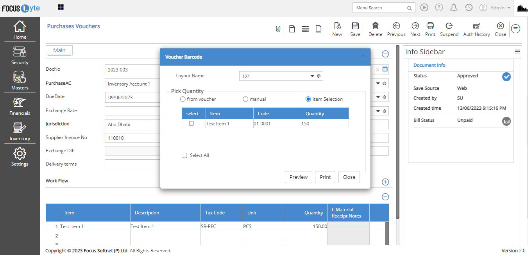The image size is (528, 255).
Task: Click the barcode scanner toolbar icon
Action: (278, 29)
